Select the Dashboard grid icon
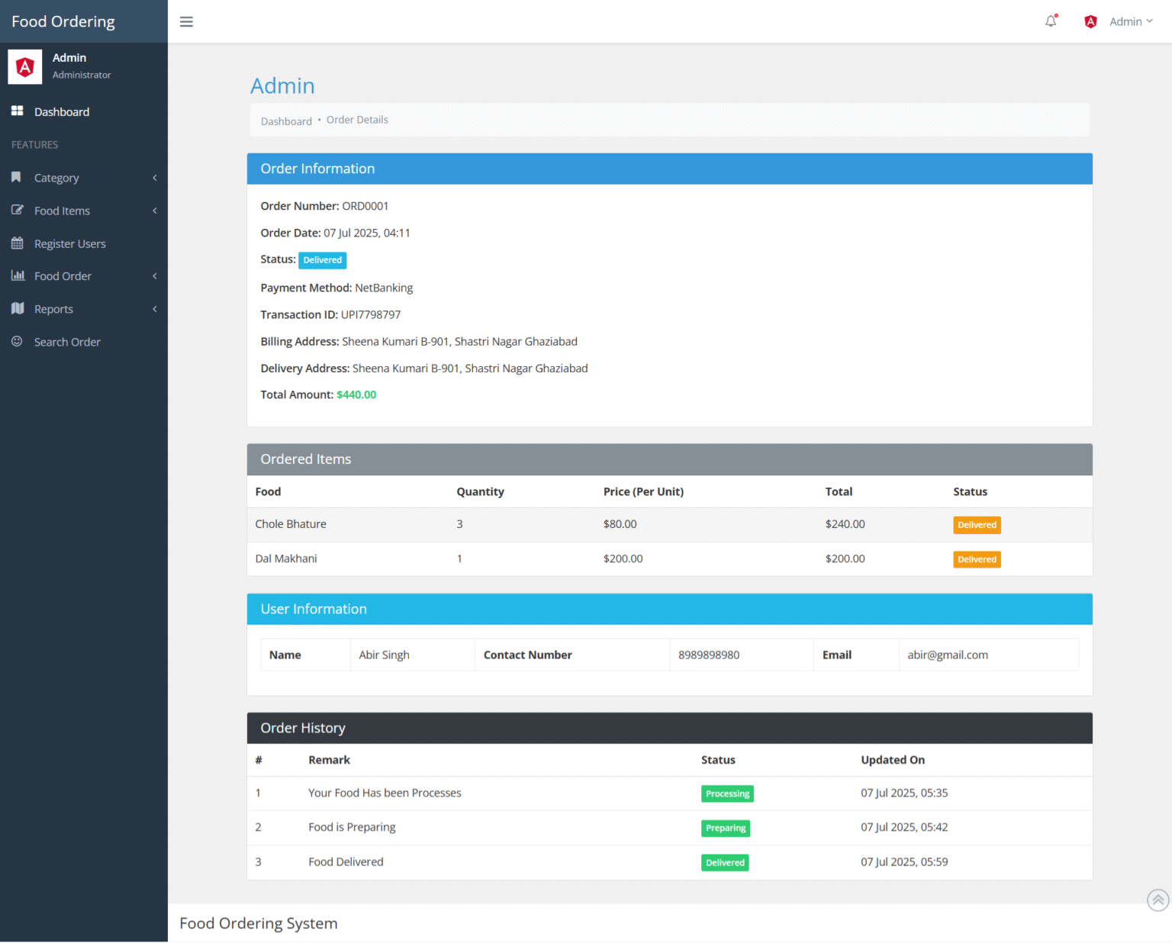1172x943 pixels. pos(17,111)
